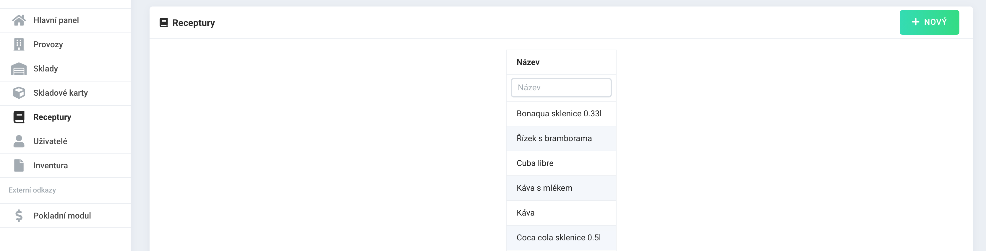This screenshot has width=986, height=251.
Task: Select the Receptury sidebar entry
Action: [x=65, y=117]
